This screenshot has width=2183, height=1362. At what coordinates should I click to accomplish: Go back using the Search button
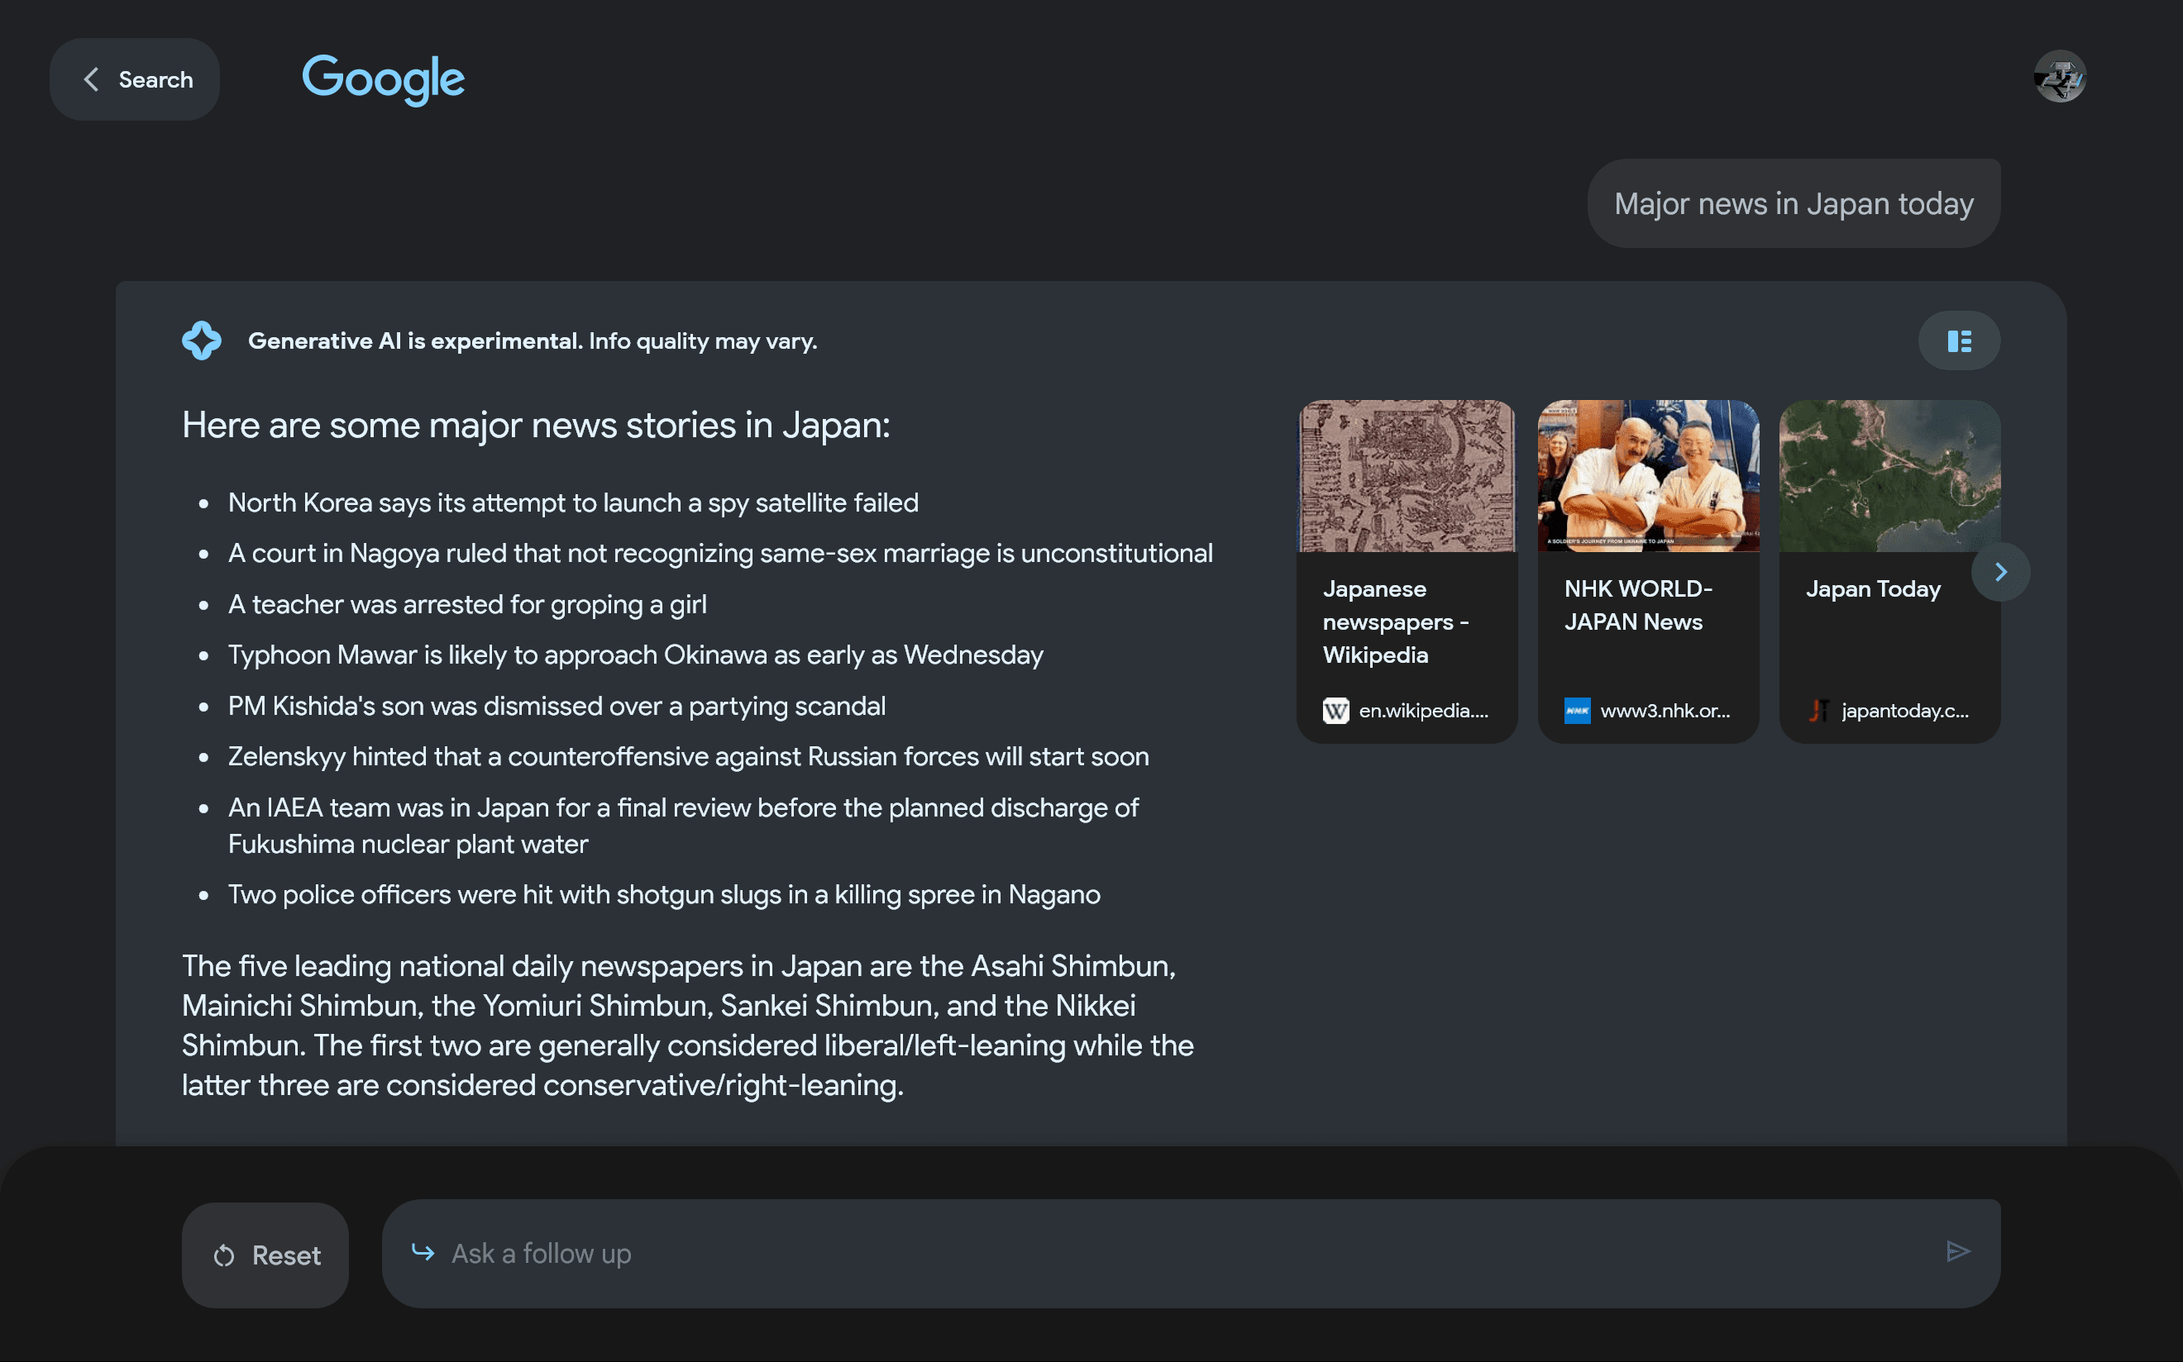point(134,79)
